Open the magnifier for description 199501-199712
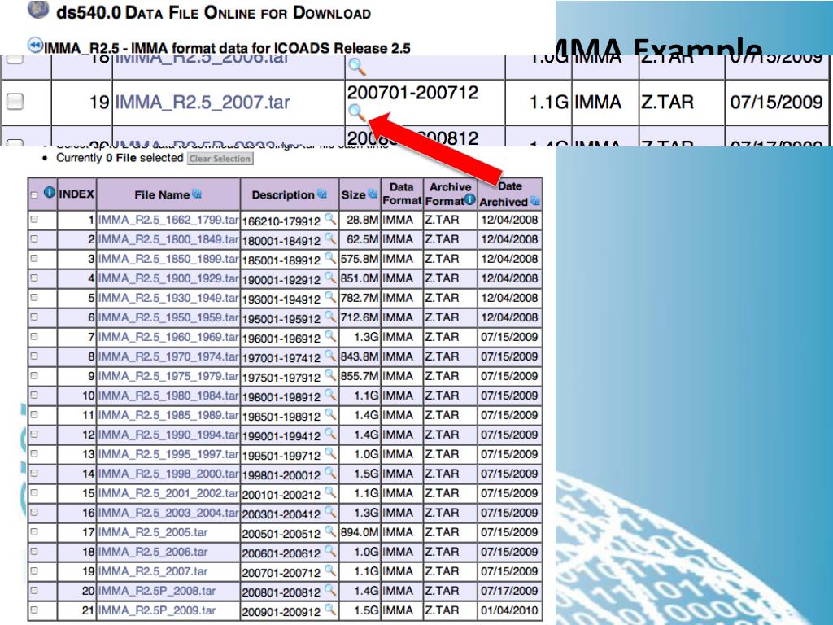The width and height of the screenshot is (833, 625). [330, 452]
